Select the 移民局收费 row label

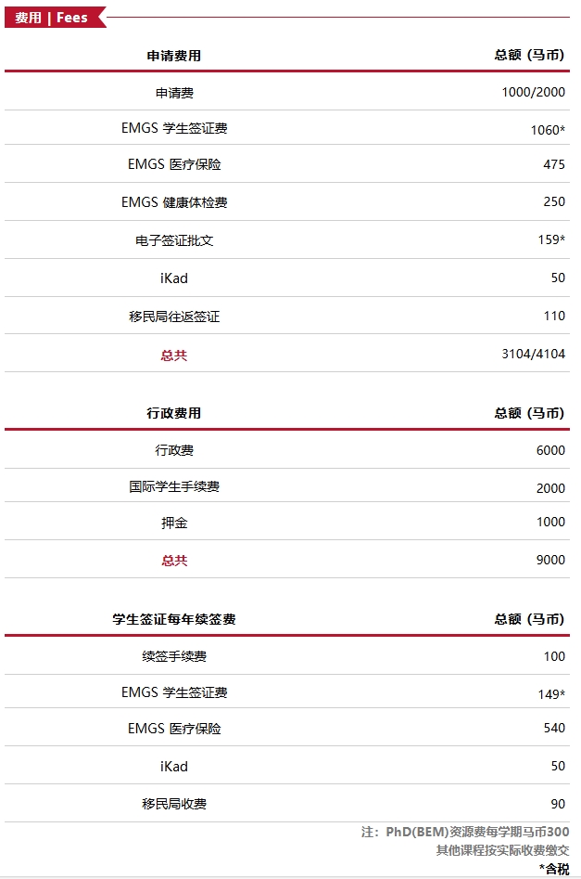pos(174,804)
